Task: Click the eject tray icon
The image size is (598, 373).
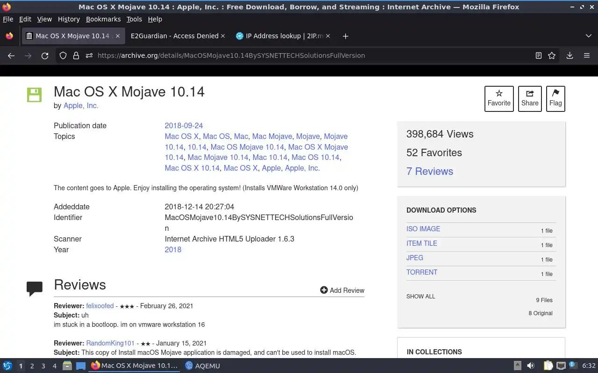Action: [x=518, y=366]
